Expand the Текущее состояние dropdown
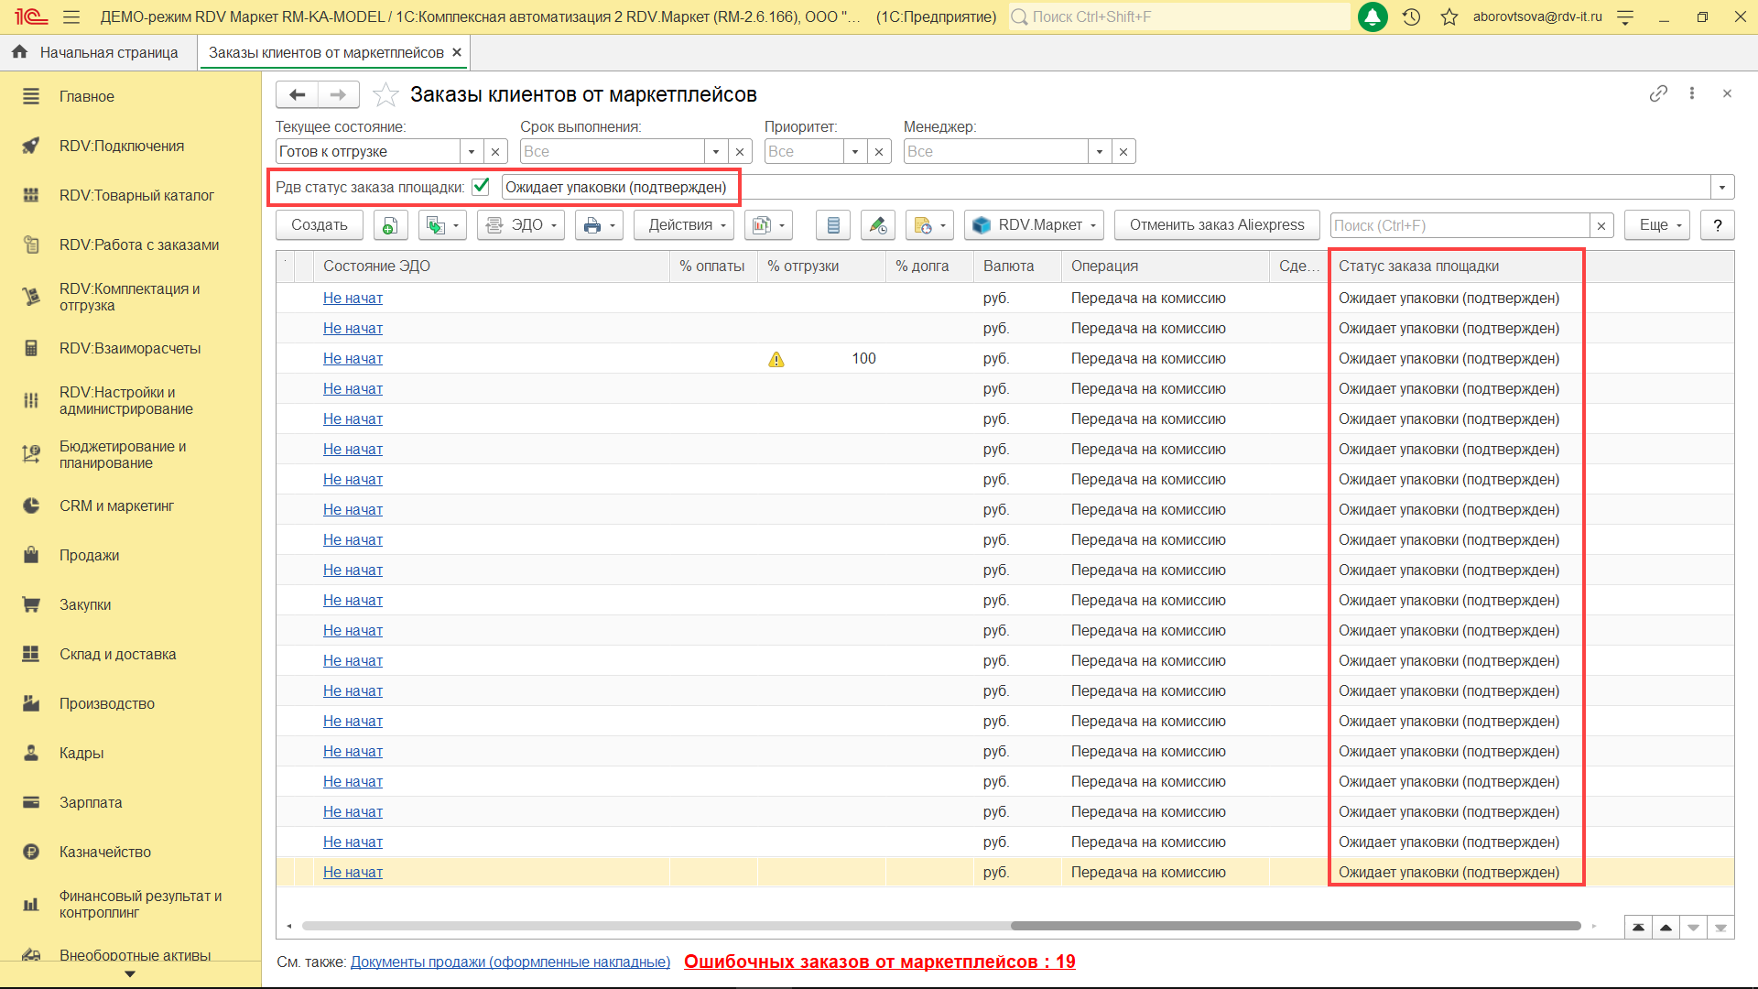1758x989 pixels. point(472,152)
